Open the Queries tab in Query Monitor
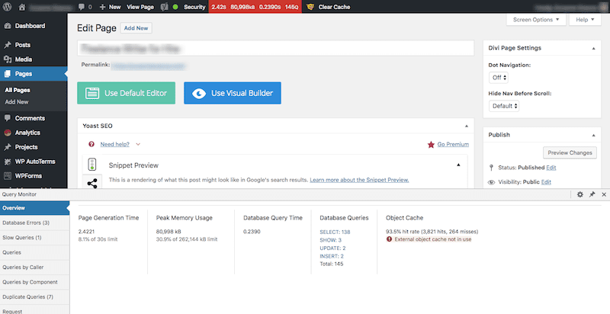Image resolution: width=610 pixels, height=314 pixels. point(34,252)
